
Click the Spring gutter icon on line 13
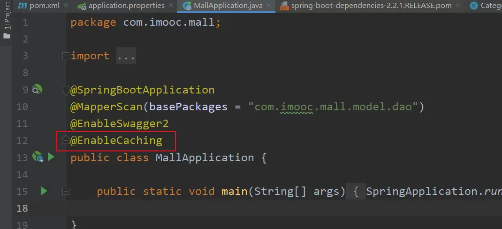tap(38, 157)
